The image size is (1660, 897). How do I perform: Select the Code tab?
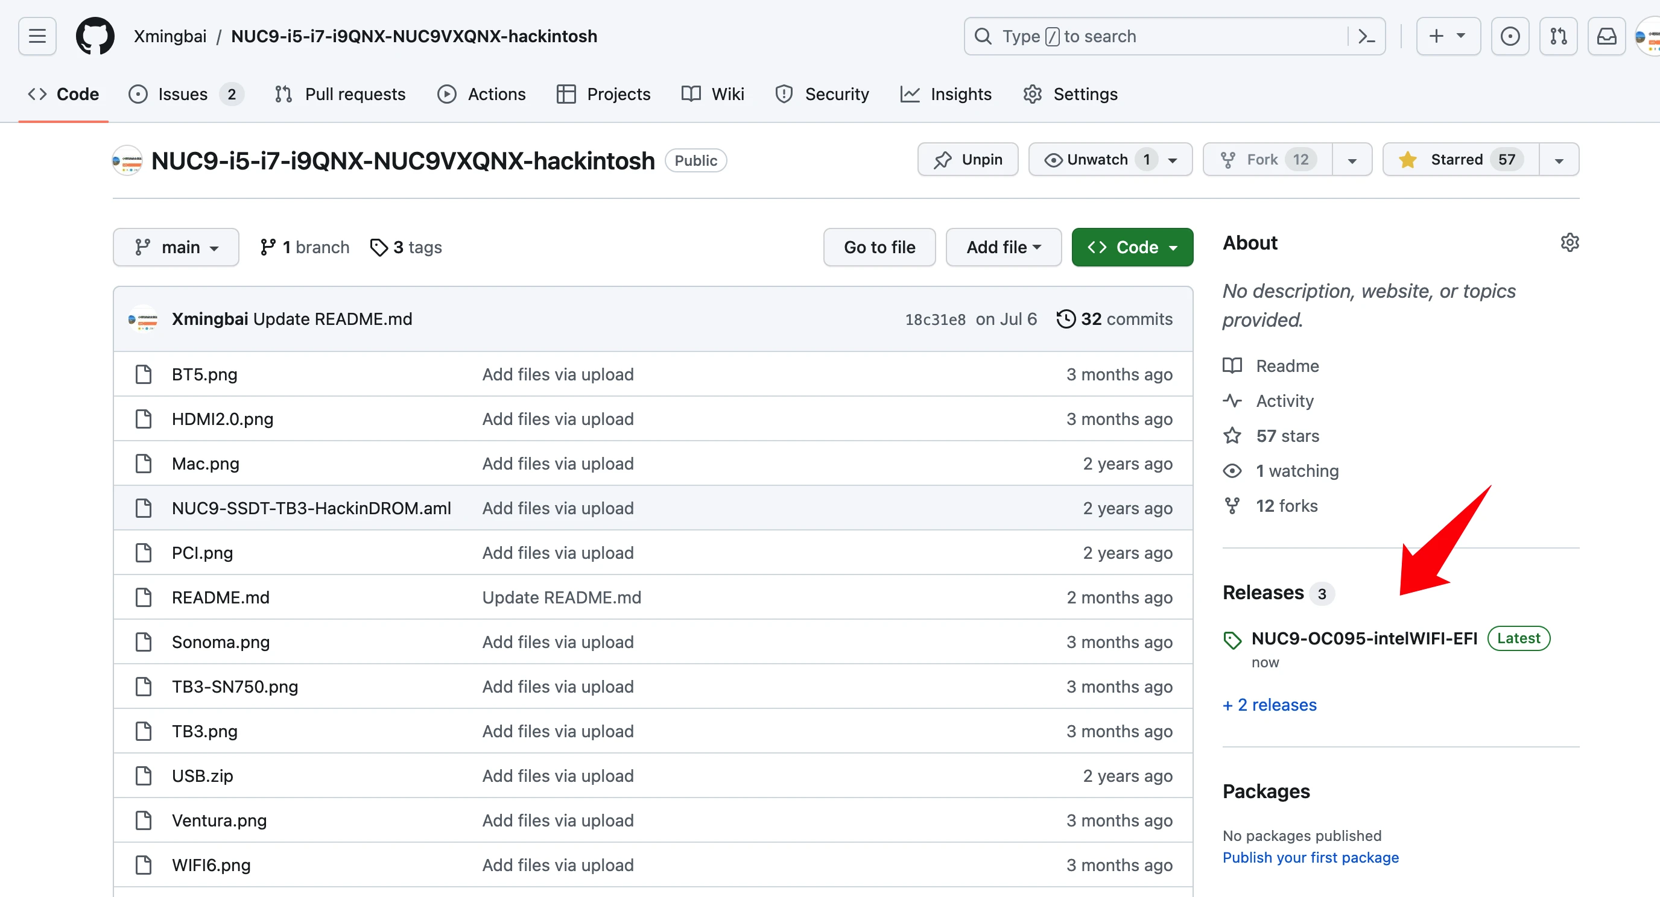click(63, 94)
